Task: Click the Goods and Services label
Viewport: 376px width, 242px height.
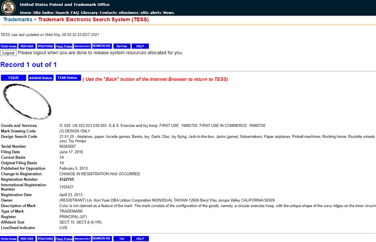Action: [19, 125]
